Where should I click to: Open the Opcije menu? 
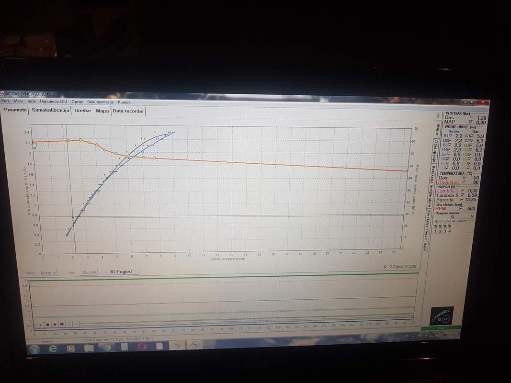tap(77, 101)
